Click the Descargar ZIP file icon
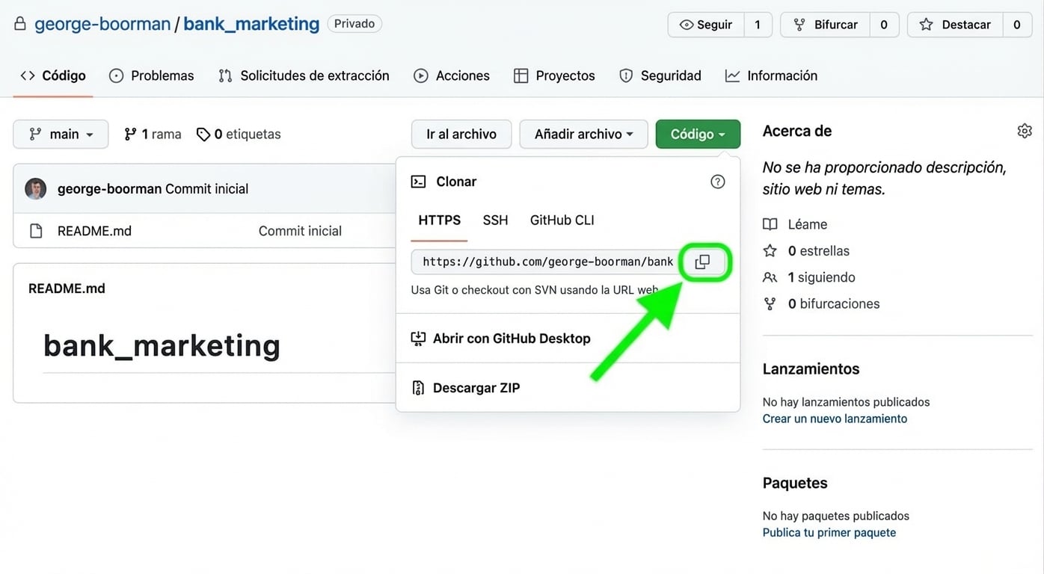1044x574 pixels. coord(418,388)
